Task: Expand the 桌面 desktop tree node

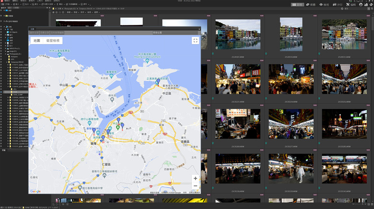Action: tap(4, 11)
